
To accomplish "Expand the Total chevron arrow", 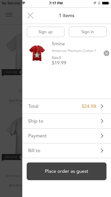I will (x=102, y=106).
